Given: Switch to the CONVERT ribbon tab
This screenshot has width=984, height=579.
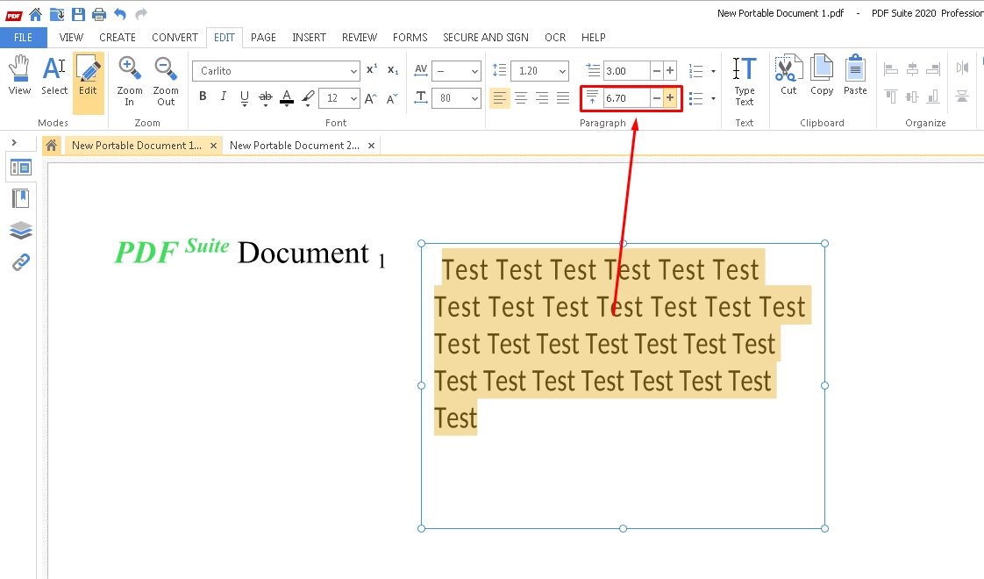Looking at the screenshot, I should click(x=175, y=38).
